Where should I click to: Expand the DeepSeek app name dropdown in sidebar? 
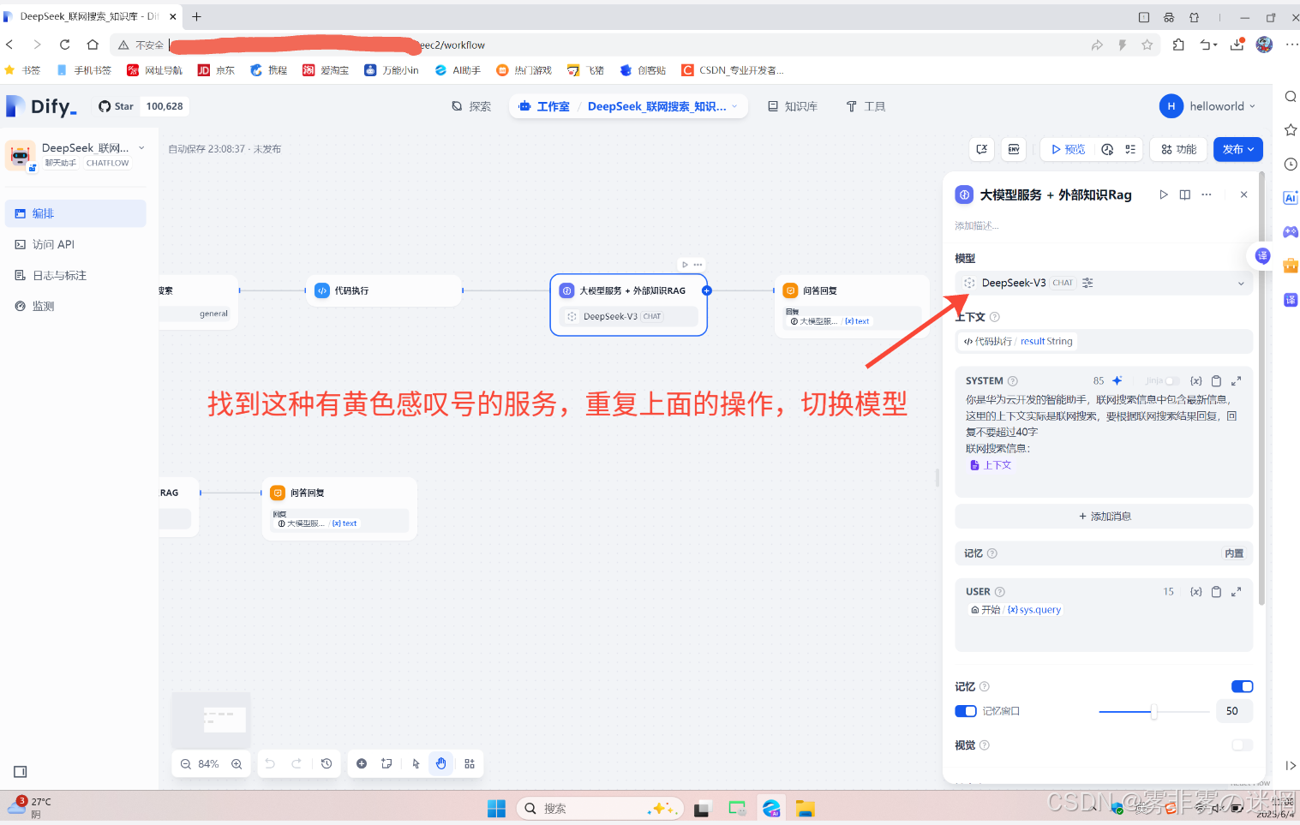point(141,148)
